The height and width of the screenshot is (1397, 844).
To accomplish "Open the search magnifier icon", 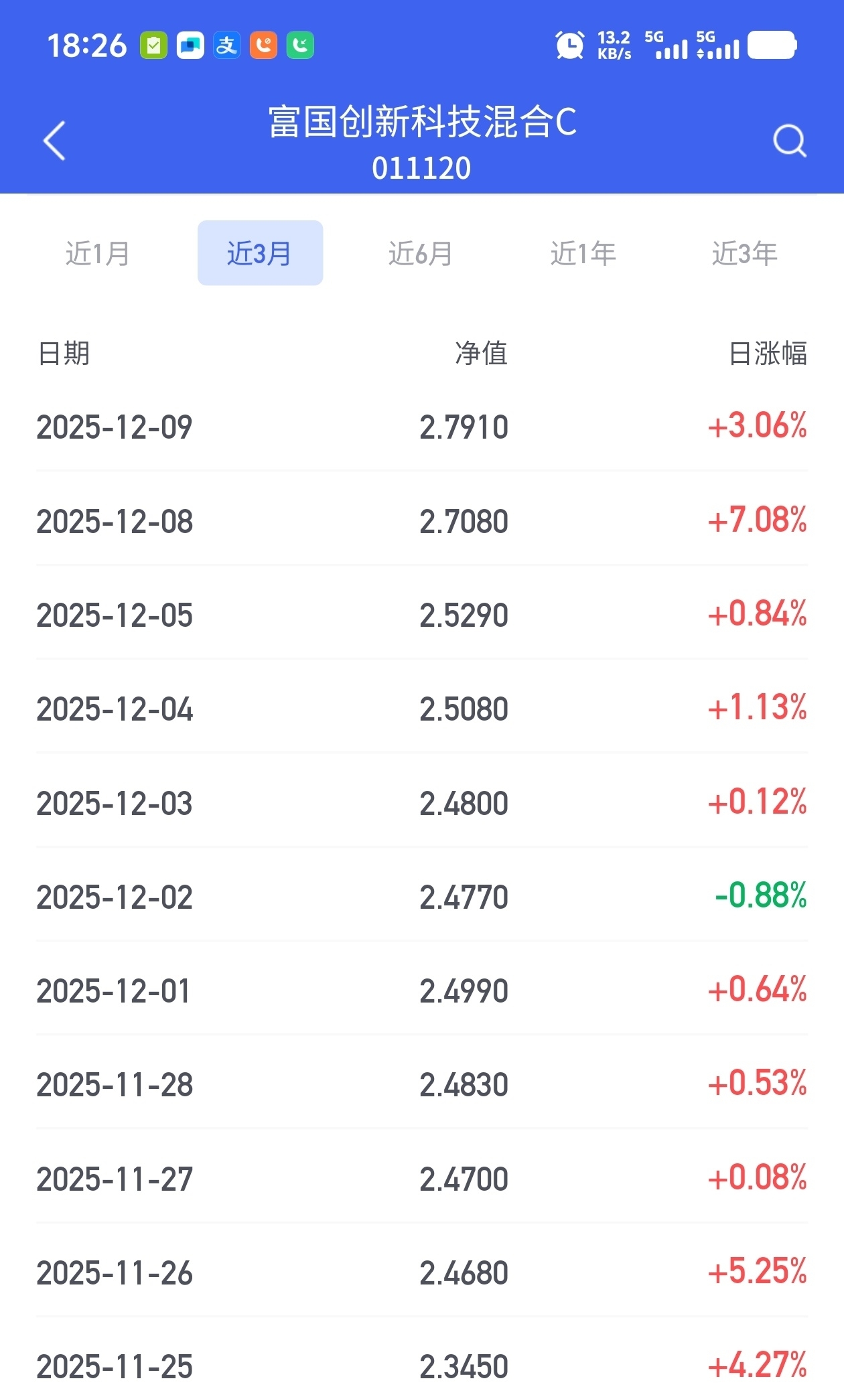I will pos(789,141).
